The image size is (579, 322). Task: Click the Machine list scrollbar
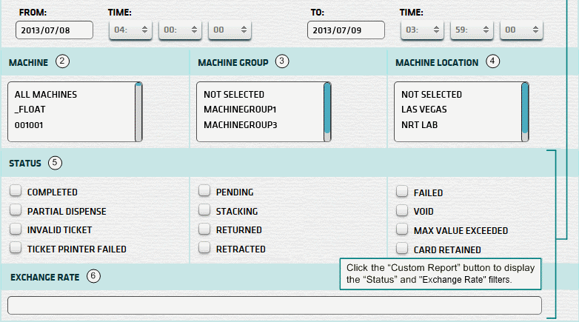point(138,112)
